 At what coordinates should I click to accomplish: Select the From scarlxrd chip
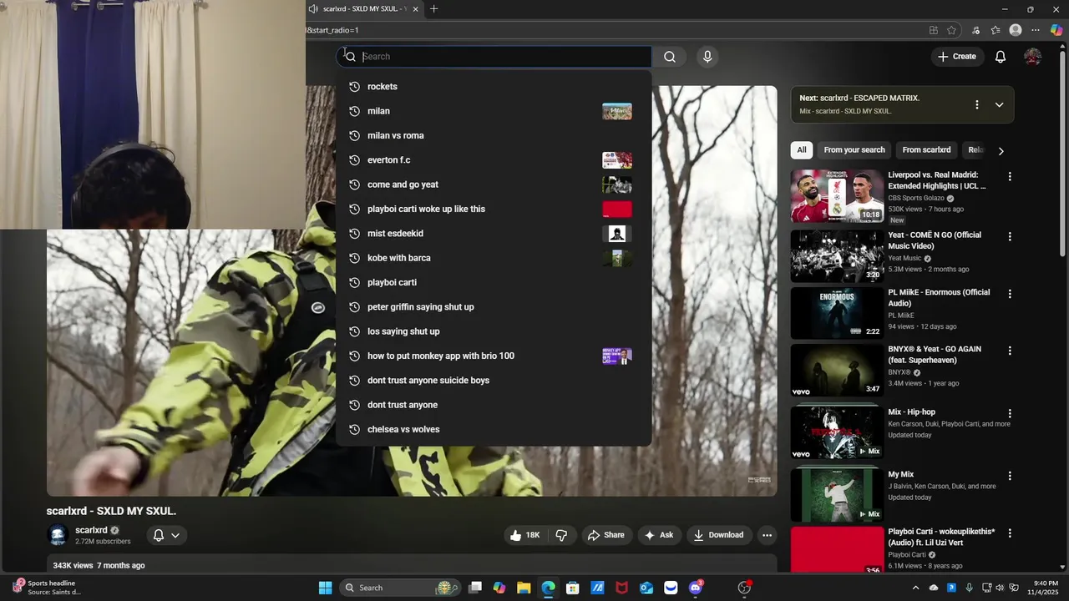tap(926, 150)
